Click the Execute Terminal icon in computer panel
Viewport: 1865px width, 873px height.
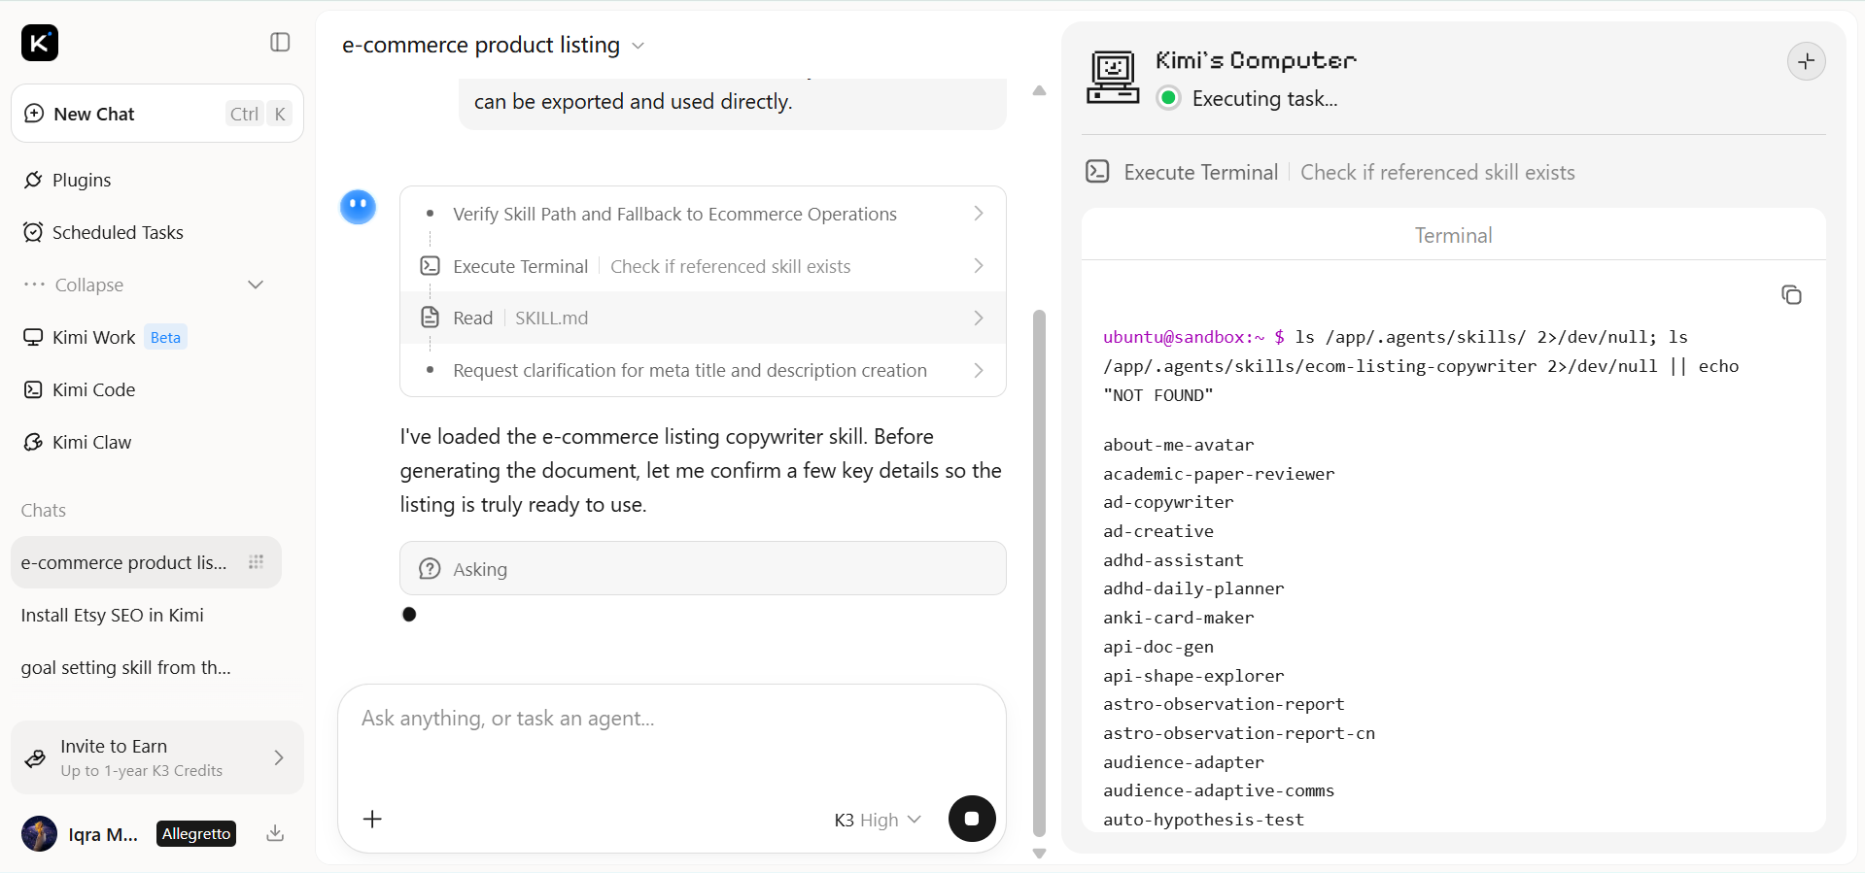[x=1097, y=172]
